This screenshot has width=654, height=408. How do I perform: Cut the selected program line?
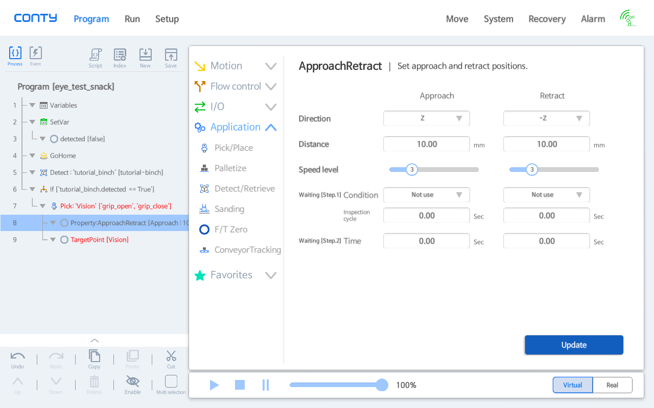pyautogui.click(x=171, y=360)
